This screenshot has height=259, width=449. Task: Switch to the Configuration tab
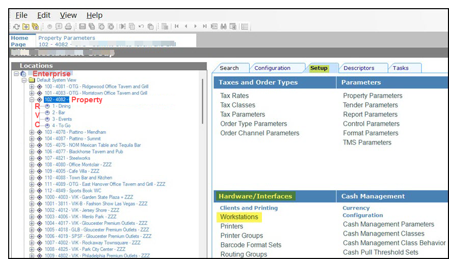coord(272,68)
